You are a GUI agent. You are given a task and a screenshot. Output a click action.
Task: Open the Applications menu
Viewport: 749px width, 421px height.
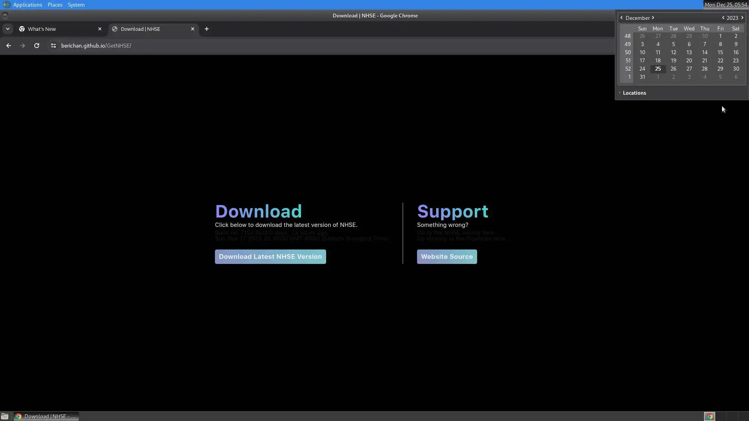[27, 5]
